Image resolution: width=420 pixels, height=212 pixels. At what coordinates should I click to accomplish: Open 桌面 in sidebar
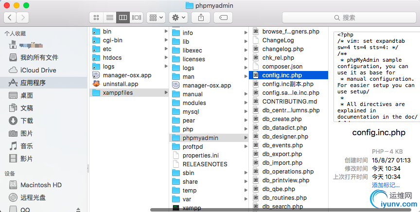(x=43, y=95)
